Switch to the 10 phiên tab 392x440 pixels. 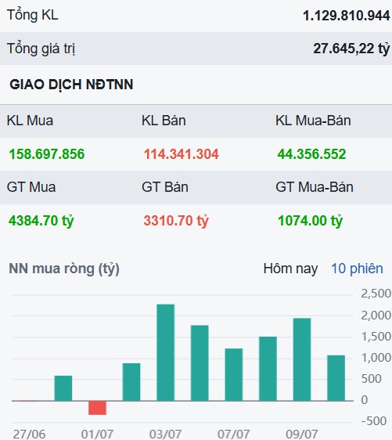pos(357,269)
